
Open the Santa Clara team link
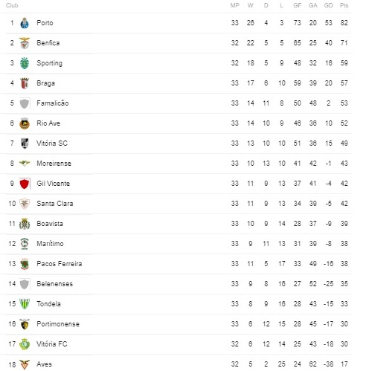55,204
